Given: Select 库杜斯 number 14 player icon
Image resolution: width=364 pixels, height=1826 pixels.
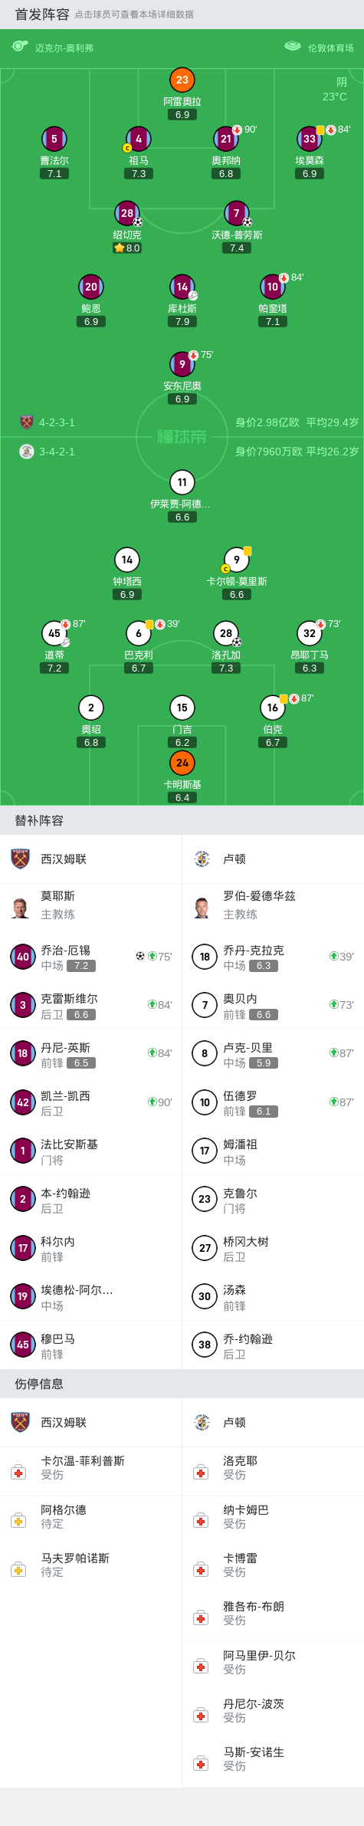Looking at the screenshot, I should pos(182,287).
